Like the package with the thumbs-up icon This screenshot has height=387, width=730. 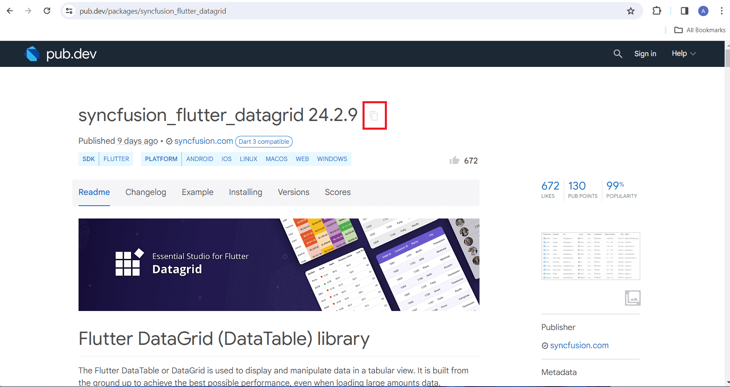[x=454, y=160]
